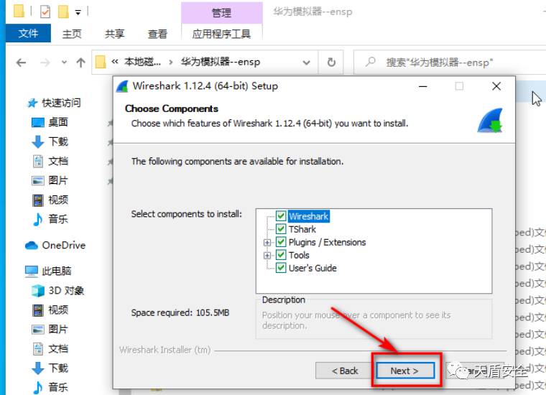
Task: Open the 文件 menu in Explorer
Action: [28, 34]
